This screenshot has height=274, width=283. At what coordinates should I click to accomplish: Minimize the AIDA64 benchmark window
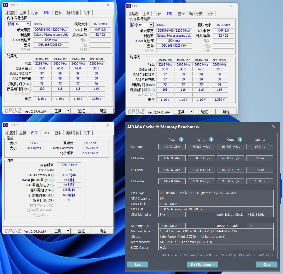(260, 126)
